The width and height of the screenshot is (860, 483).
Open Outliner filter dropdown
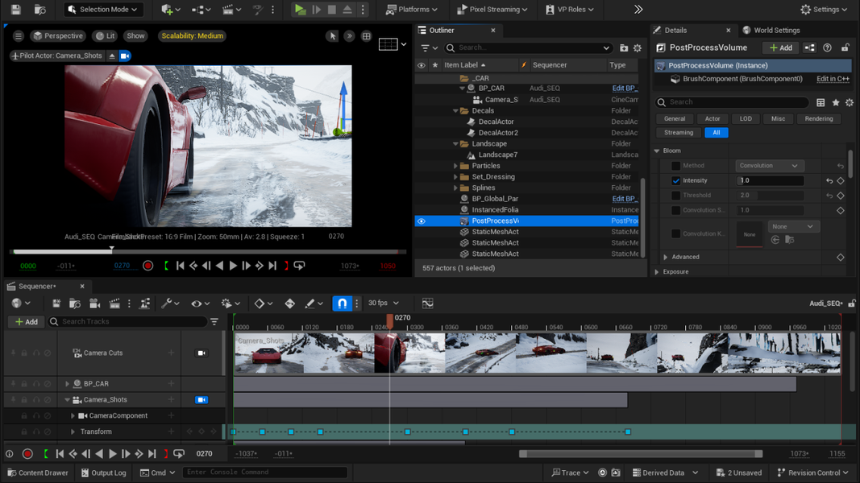(429, 48)
